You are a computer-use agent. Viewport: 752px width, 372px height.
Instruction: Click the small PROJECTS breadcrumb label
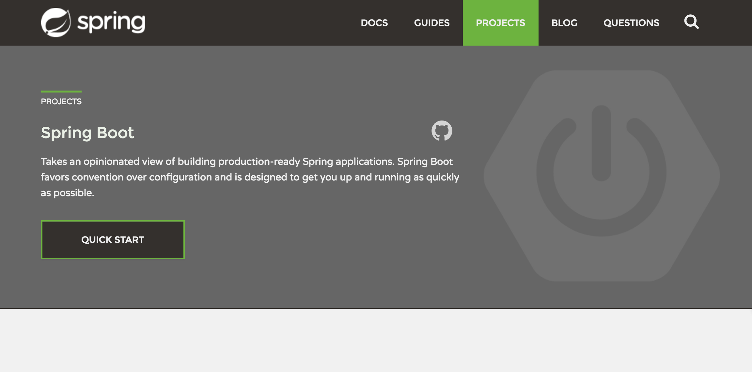(x=61, y=102)
